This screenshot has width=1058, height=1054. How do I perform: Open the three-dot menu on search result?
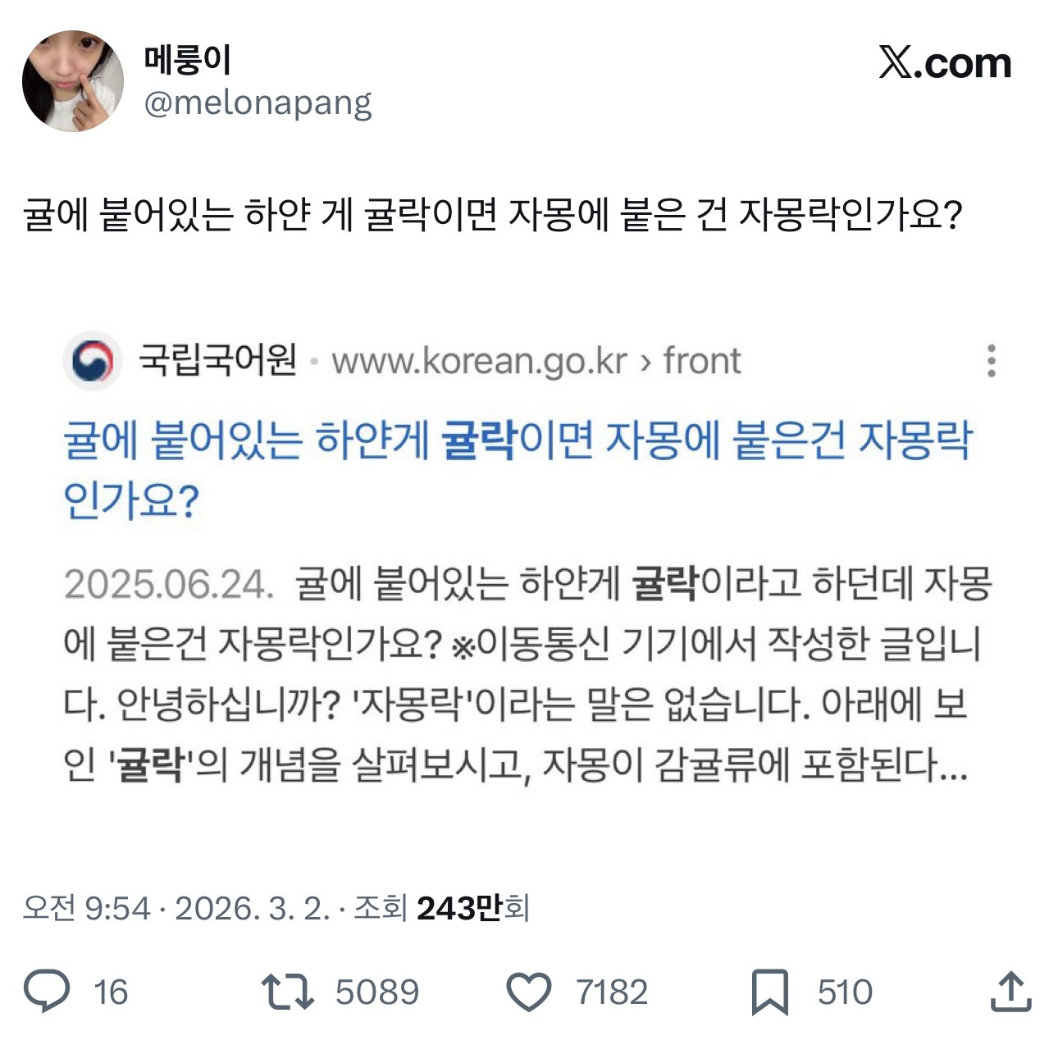992,361
